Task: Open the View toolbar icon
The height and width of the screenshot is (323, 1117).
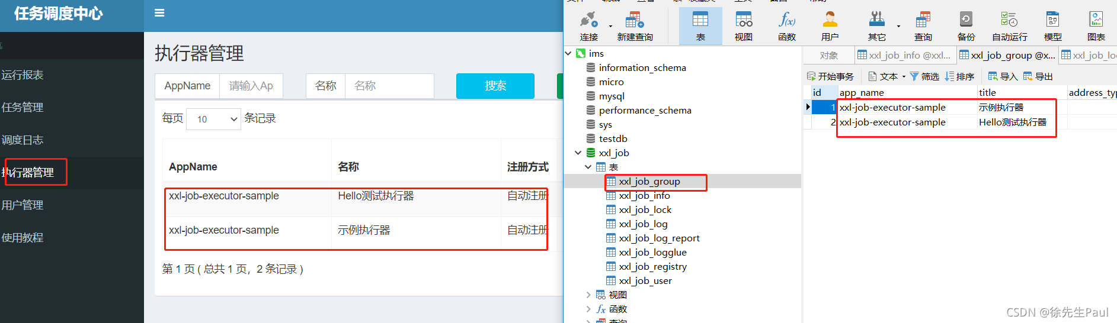Action: pyautogui.click(x=744, y=25)
